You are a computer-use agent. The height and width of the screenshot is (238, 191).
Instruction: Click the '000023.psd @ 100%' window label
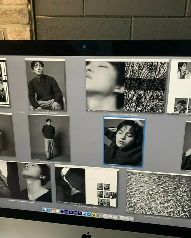pyautogui.click(x=158, y=217)
